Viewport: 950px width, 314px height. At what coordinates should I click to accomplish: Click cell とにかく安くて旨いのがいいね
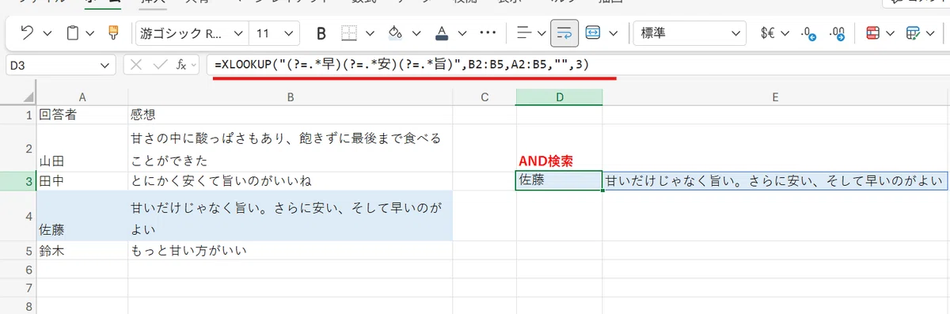pos(291,181)
